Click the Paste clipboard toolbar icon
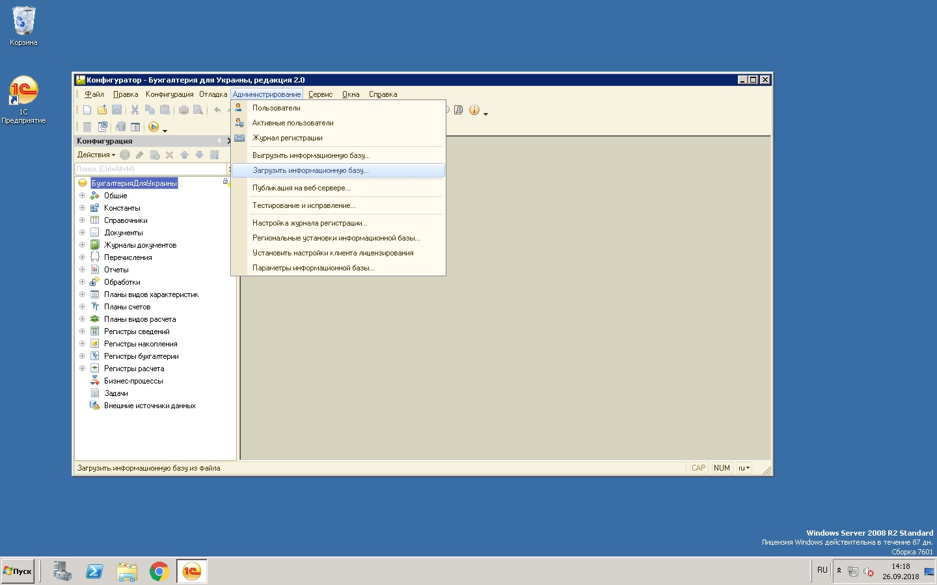 [165, 110]
